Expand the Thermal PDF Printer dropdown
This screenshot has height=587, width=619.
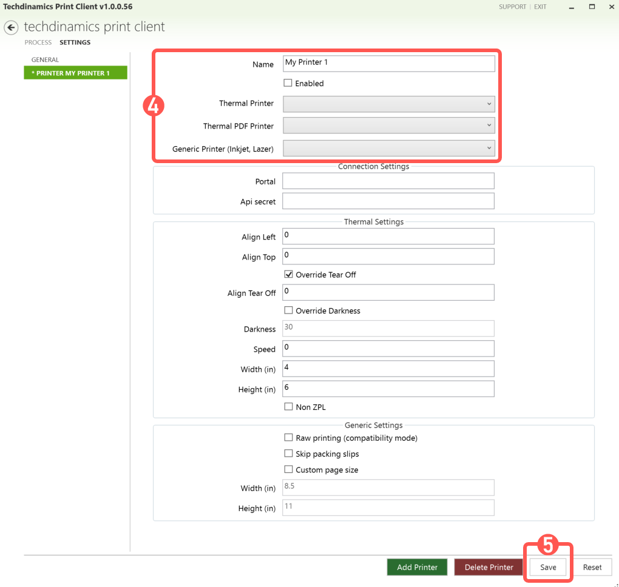[x=388, y=126]
